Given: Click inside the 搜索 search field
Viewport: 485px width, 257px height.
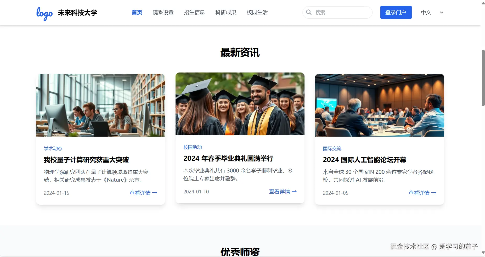Looking at the screenshot, I should click(x=337, y=12).
